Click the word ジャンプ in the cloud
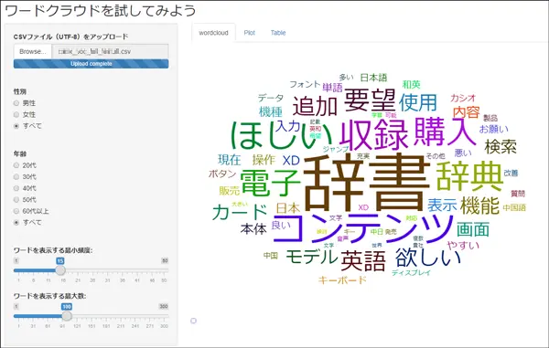Screen dimensions: 549x348 click(336, 149)
